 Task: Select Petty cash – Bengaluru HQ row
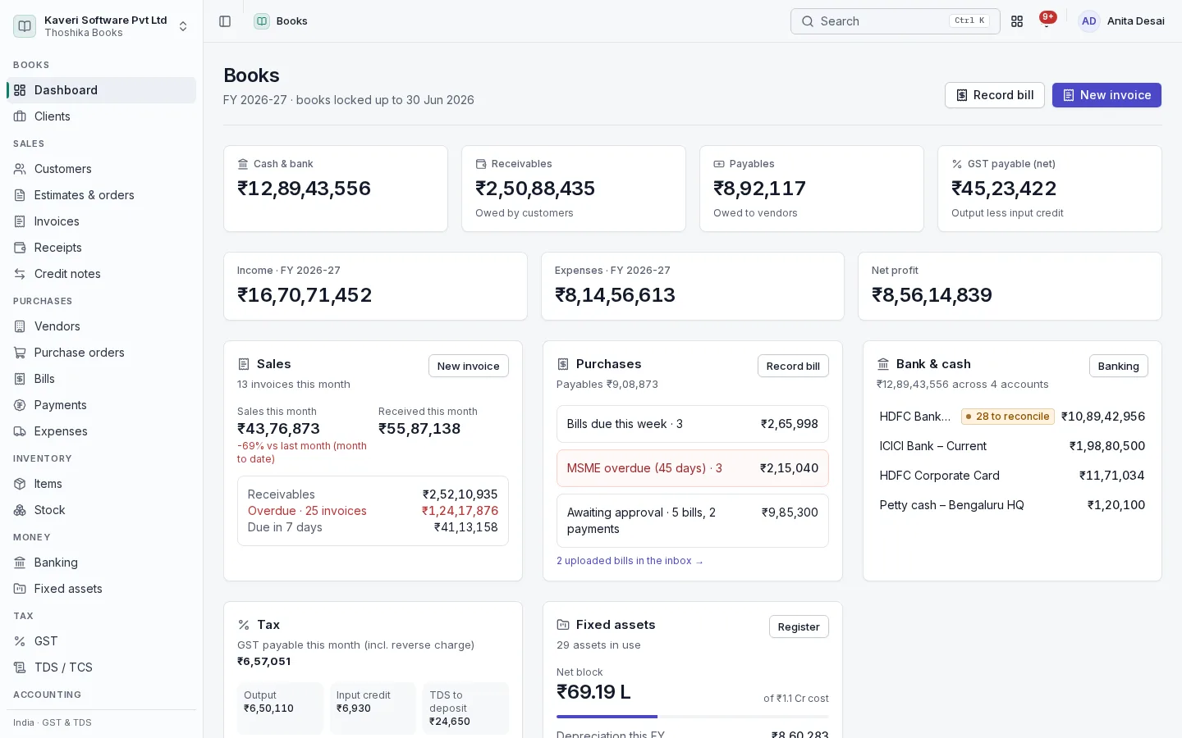click(x=1012, y=505)
